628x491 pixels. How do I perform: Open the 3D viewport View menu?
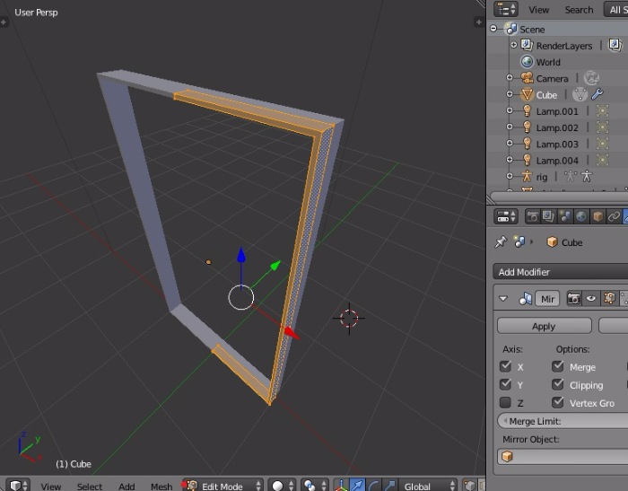(x=51, y=486)
